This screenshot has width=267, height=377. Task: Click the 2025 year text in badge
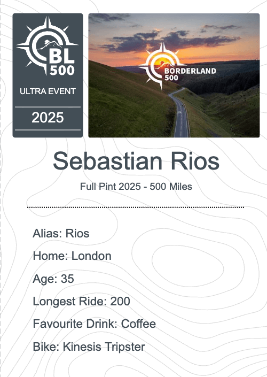click(x=48, y=118)
